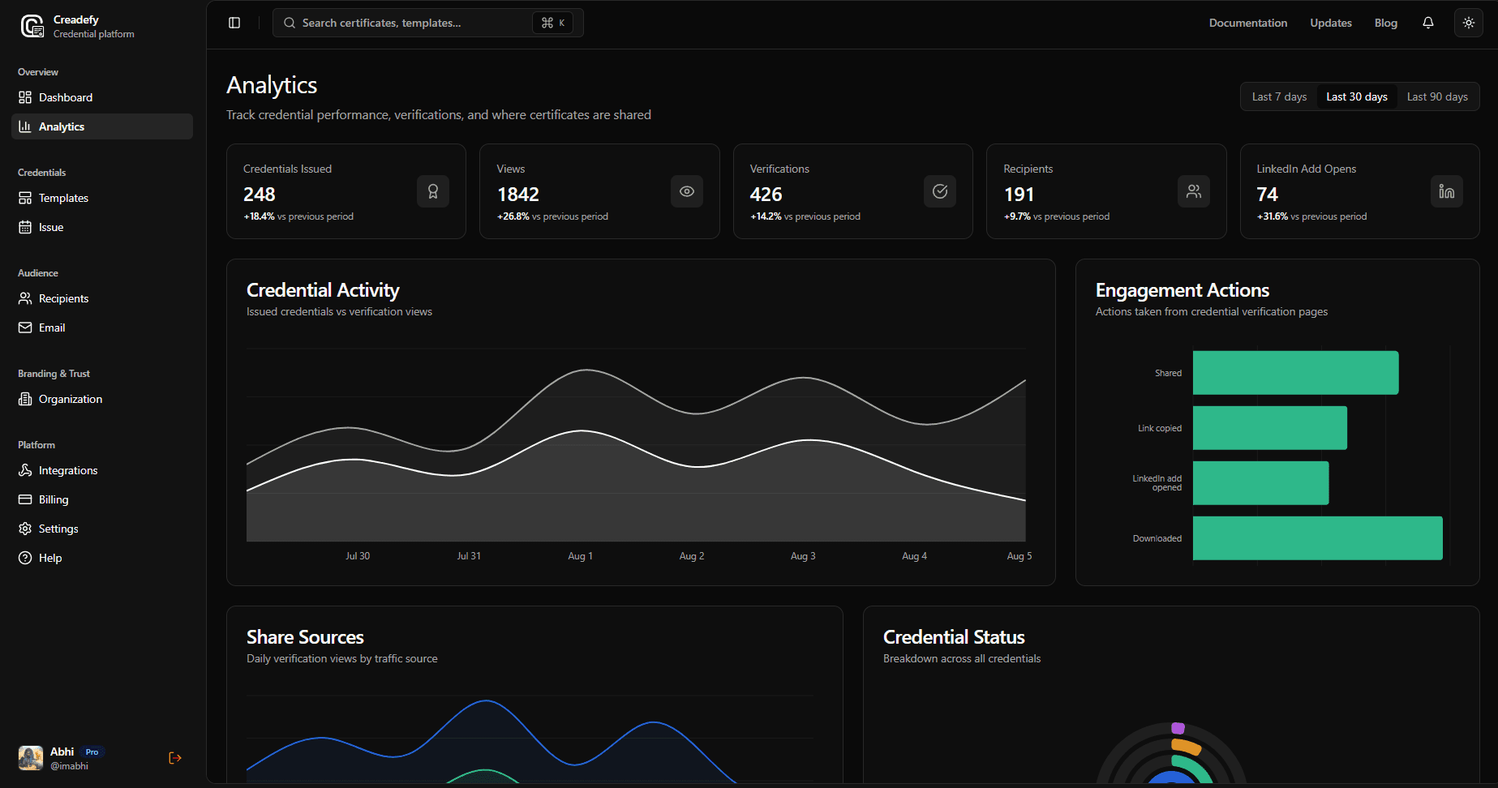
Task: Open the Documentation link
Action: pyautogui.click(x=1248, y=23)
